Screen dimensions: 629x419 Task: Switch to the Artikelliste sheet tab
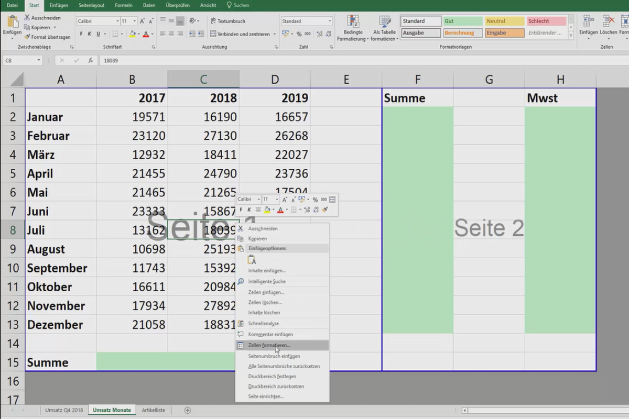tap(153, 410)
